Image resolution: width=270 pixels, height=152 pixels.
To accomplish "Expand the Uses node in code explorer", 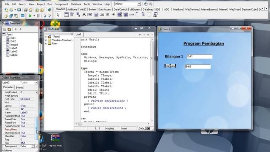I will click(x=46, y=43).
